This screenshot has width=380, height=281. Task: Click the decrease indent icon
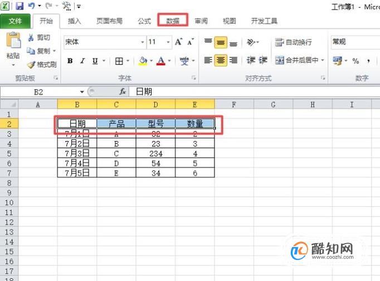251,60
